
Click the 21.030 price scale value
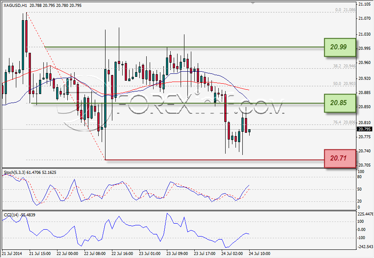click(365, 34)
